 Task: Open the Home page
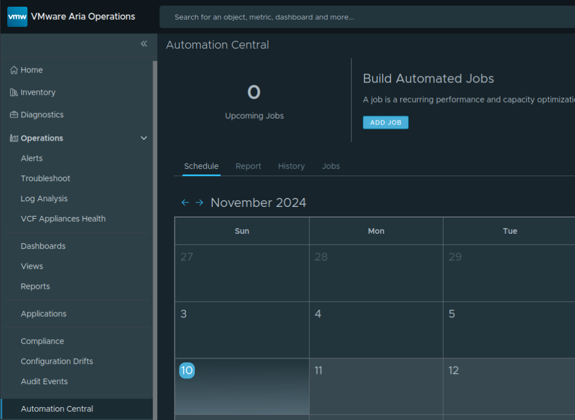pos(31,70)
